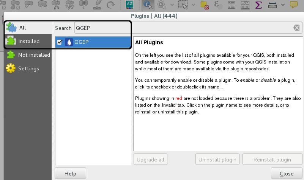
Task: Select the Reshape Features tool
Action: click(29, 4)
